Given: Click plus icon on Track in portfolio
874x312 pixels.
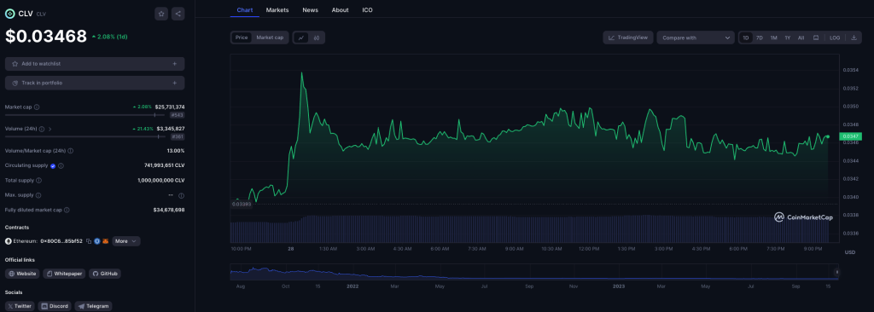Looking at the screenshot, I should [x=174, y=83].
